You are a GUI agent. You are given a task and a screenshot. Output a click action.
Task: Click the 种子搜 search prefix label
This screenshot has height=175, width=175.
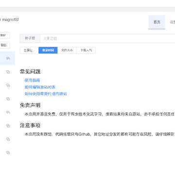[30, 38]
